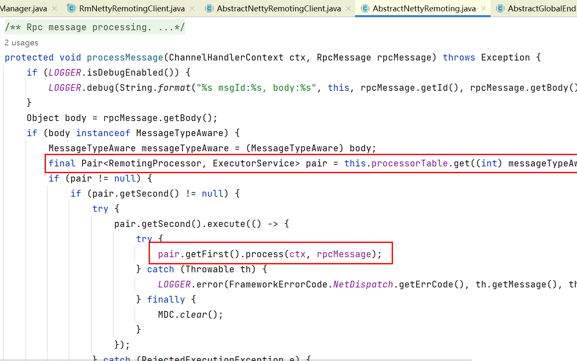The height and width of the screenshot is (361, 577).
Task: Click the format string "%s msgId:%s, body:%s"
Action: (x=256, y=88)
